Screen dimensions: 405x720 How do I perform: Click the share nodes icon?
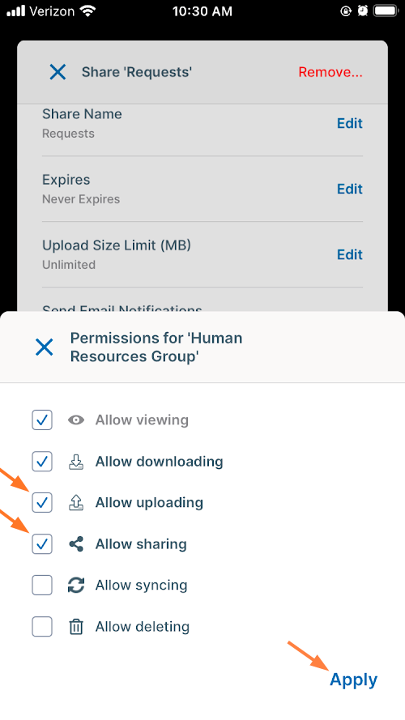76,544
